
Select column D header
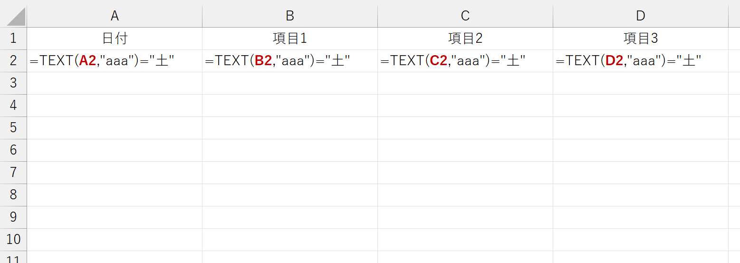coord(641,16)
